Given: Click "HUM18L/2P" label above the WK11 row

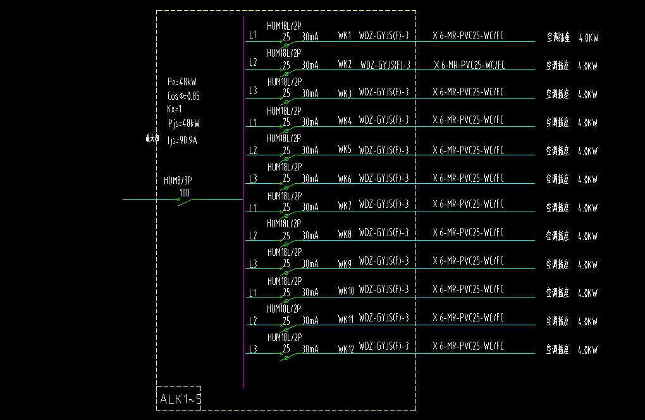Looking at the screenshot, I should coord(285,309).
